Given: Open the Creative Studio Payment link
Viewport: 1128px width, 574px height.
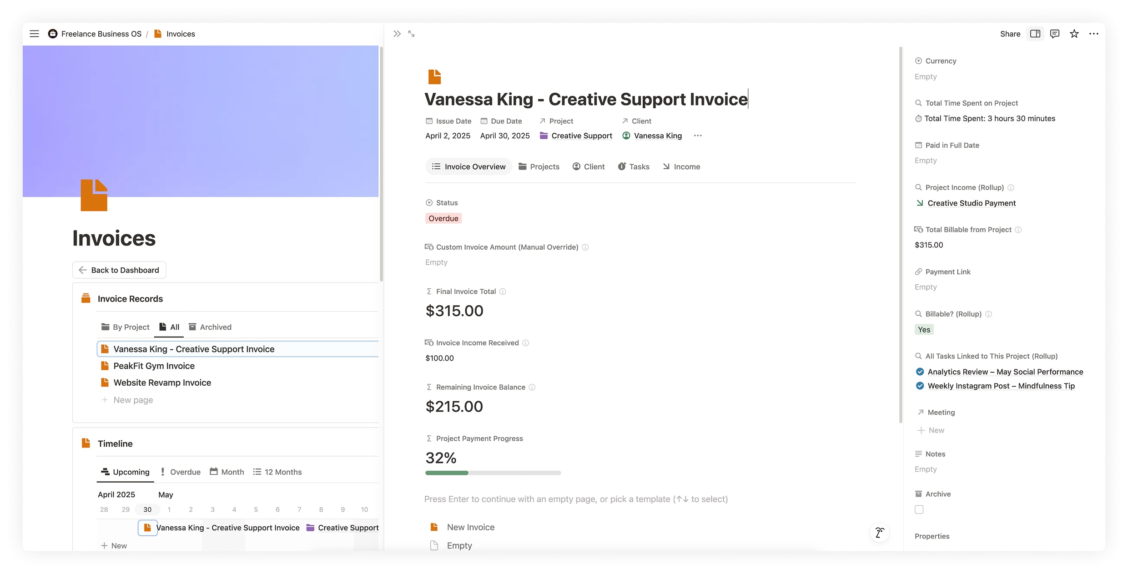Looking at the screenshot, I should click(x=971, y=203).
